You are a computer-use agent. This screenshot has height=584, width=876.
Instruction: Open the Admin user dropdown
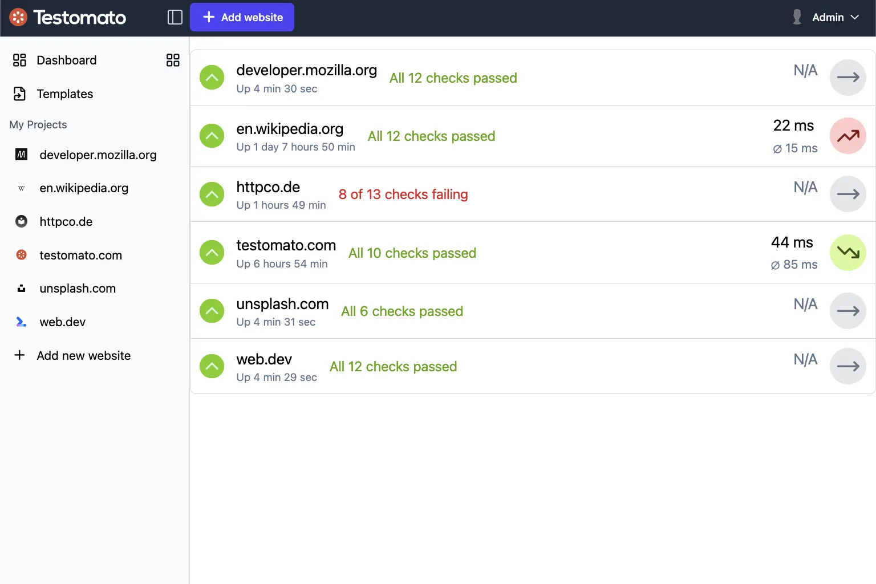(x=826, y=18)
